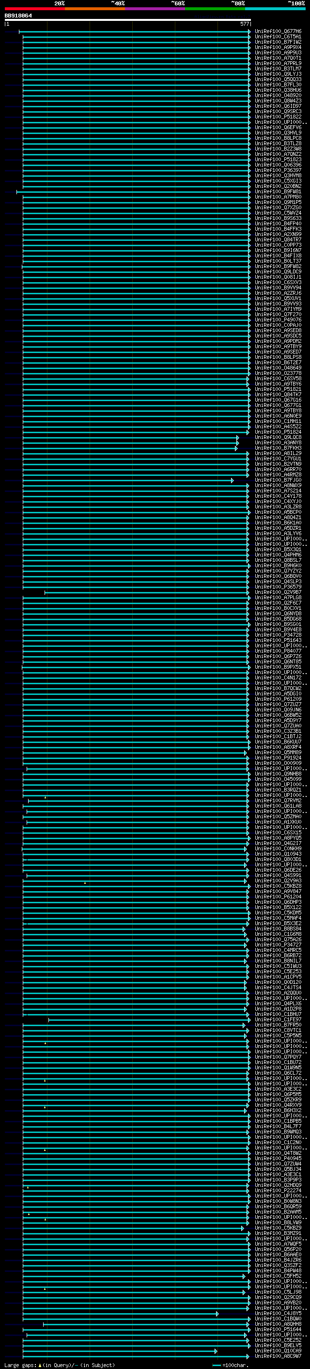The image size is (310, 1369).
Task: Select hit label UniRef100_Q6EFV6
Action: (278, 128)
